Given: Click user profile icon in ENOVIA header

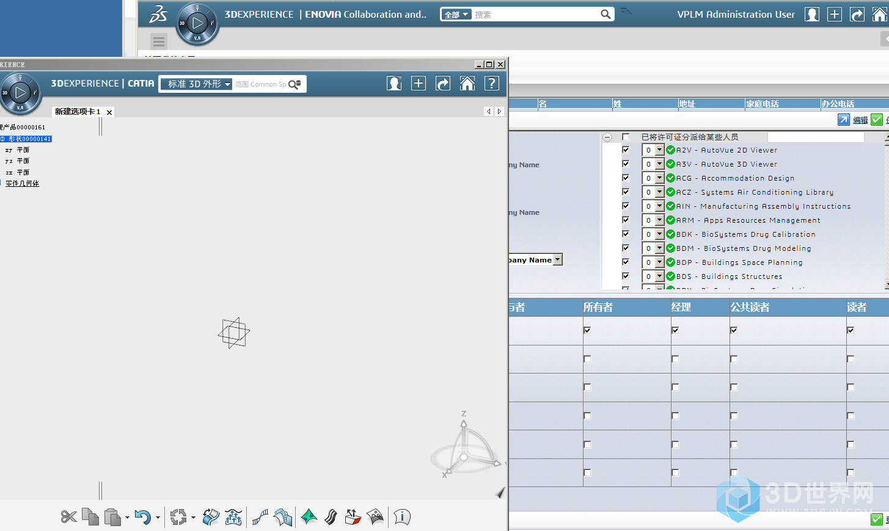Looking at the screenshot, I should click(x=812, y=14).
